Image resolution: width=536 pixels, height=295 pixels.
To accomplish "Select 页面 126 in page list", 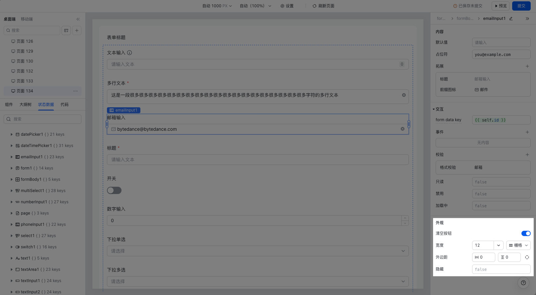I will [42, 41].
